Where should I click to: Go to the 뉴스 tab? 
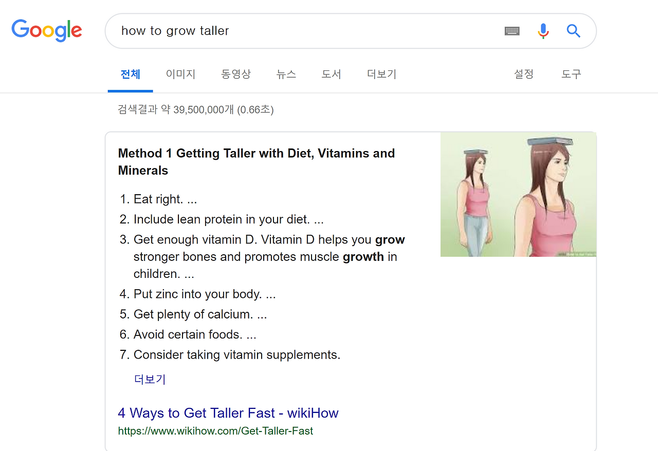286,74
